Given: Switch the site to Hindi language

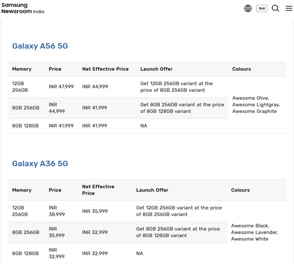Looking at the screenshot, I should pyautogui.click(x=262, y=8).
